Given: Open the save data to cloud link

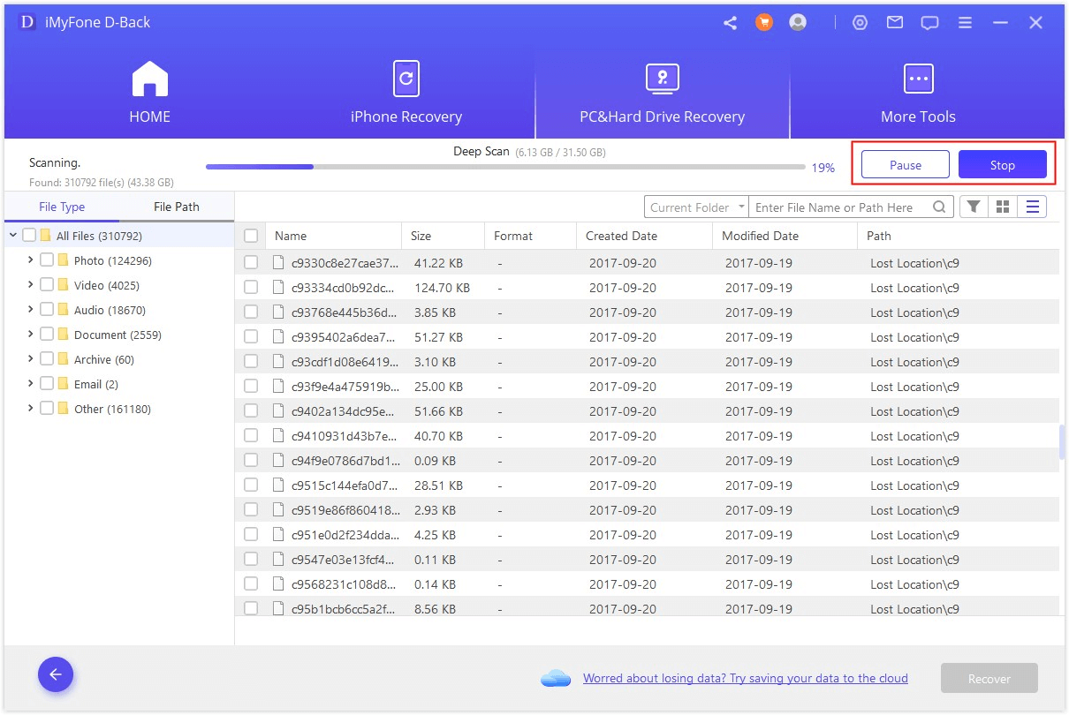Looking at the screenshot, I should (x=746, y=678).
